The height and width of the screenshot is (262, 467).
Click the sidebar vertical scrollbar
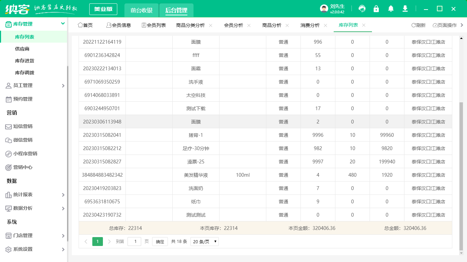point(68,154)
